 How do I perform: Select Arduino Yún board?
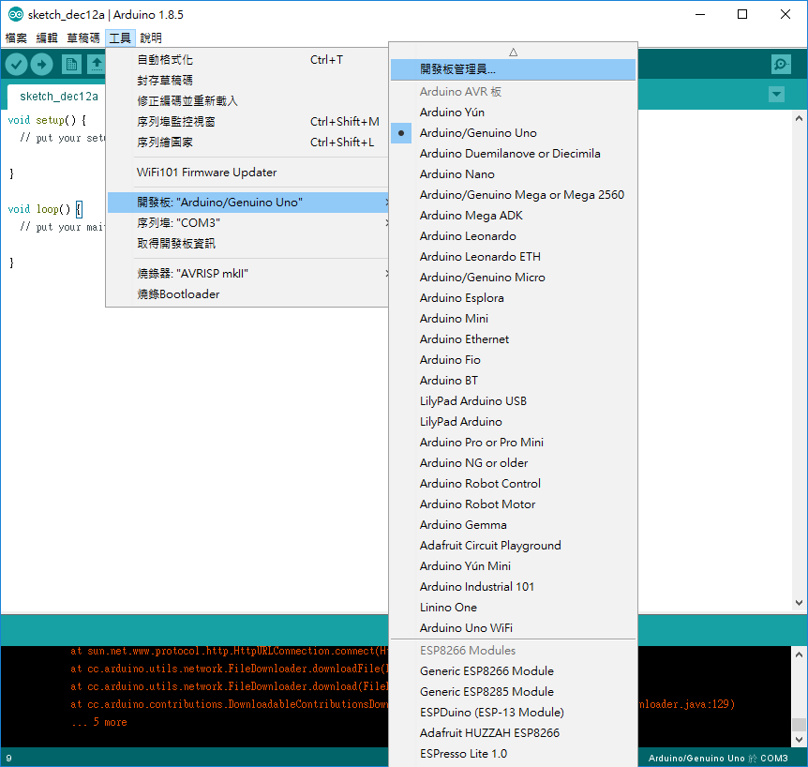click(x=514, y=113)
